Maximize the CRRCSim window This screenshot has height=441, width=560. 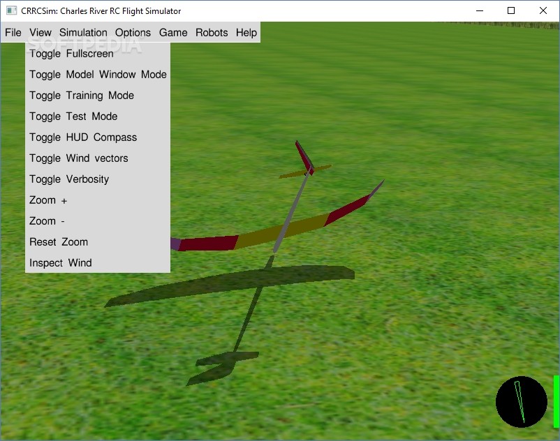tap(511, 10)
